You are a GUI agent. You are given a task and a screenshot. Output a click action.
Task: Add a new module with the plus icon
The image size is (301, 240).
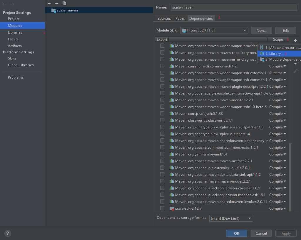click(x=49, y=4)
